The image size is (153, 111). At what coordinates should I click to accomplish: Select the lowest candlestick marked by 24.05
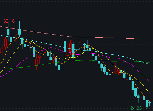pyautogui.click(x=147, y=104)
